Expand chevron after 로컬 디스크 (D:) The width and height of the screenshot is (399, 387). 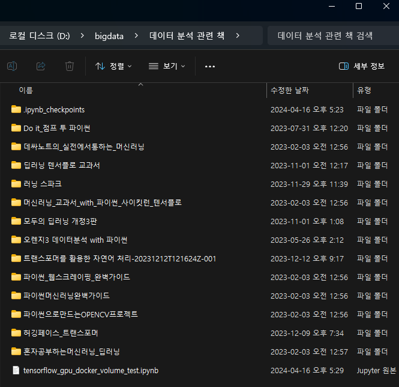tap(82, 35)
